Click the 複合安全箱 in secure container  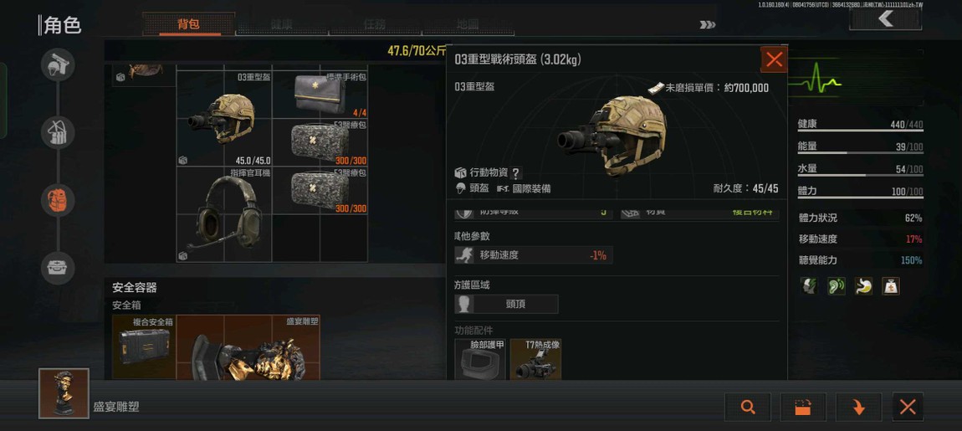144,346
